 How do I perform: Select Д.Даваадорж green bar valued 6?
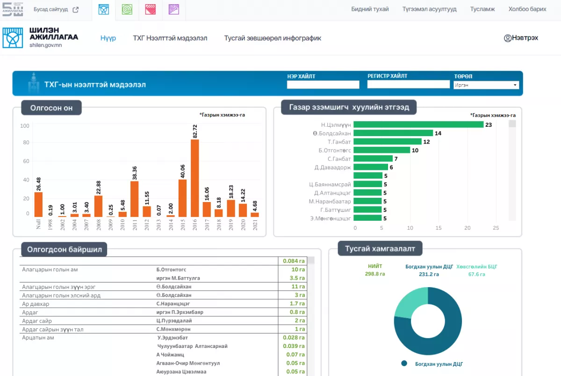371,167
